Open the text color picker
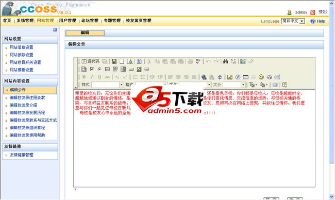The width and height of the screenshot is (335, 200). pos(253,85)
